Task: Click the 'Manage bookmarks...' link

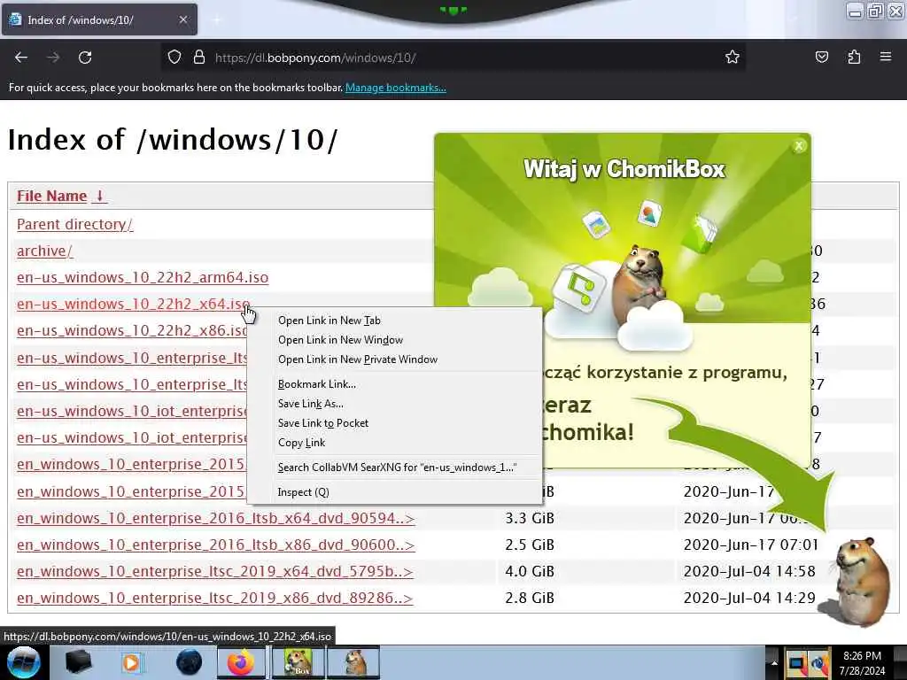Action: click(x=396, y=88)
